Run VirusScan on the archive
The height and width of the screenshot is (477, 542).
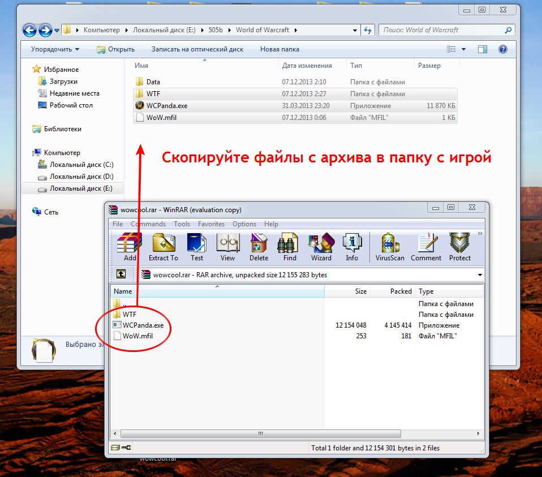390,247
